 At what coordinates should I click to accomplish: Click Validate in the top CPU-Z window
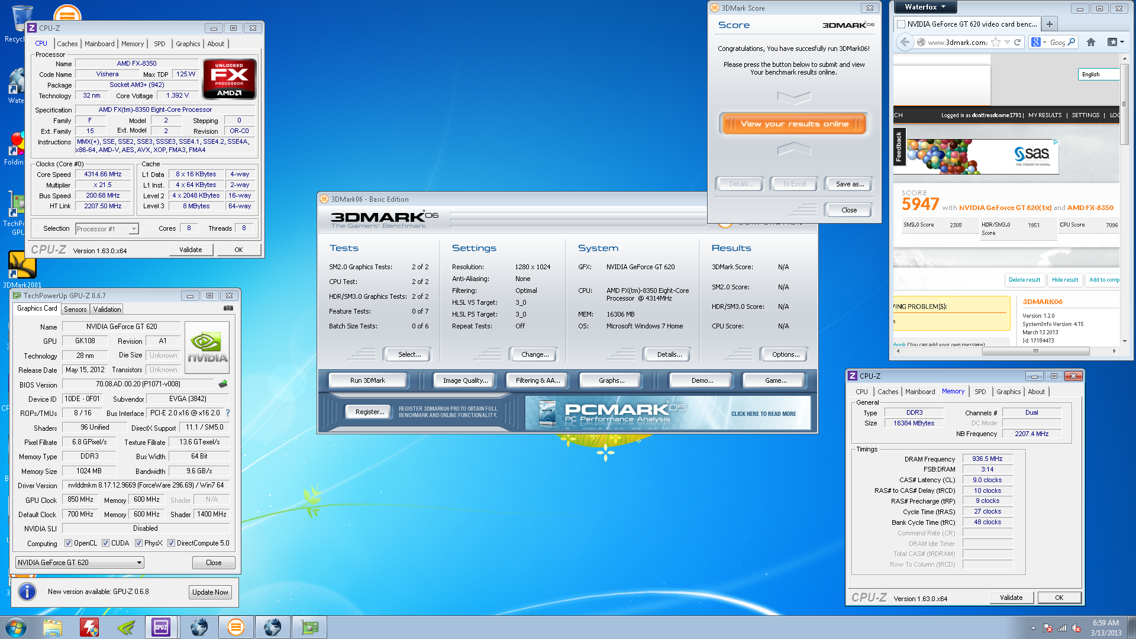(x=191, y=250)
